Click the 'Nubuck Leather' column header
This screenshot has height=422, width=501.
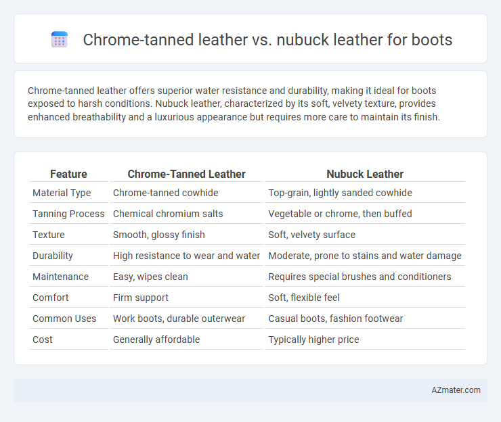365,174
